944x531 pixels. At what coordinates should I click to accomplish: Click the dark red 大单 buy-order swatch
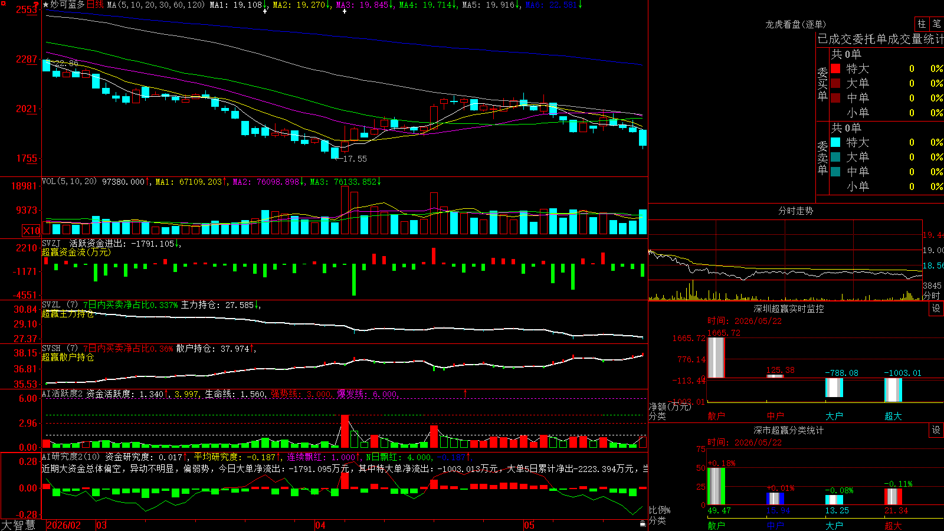coord(835,83)
